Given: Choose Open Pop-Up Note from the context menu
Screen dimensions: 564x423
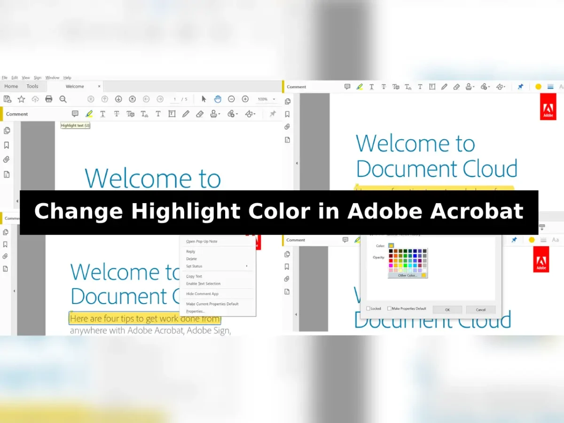Looking at the screenshot, I should 202,242.
